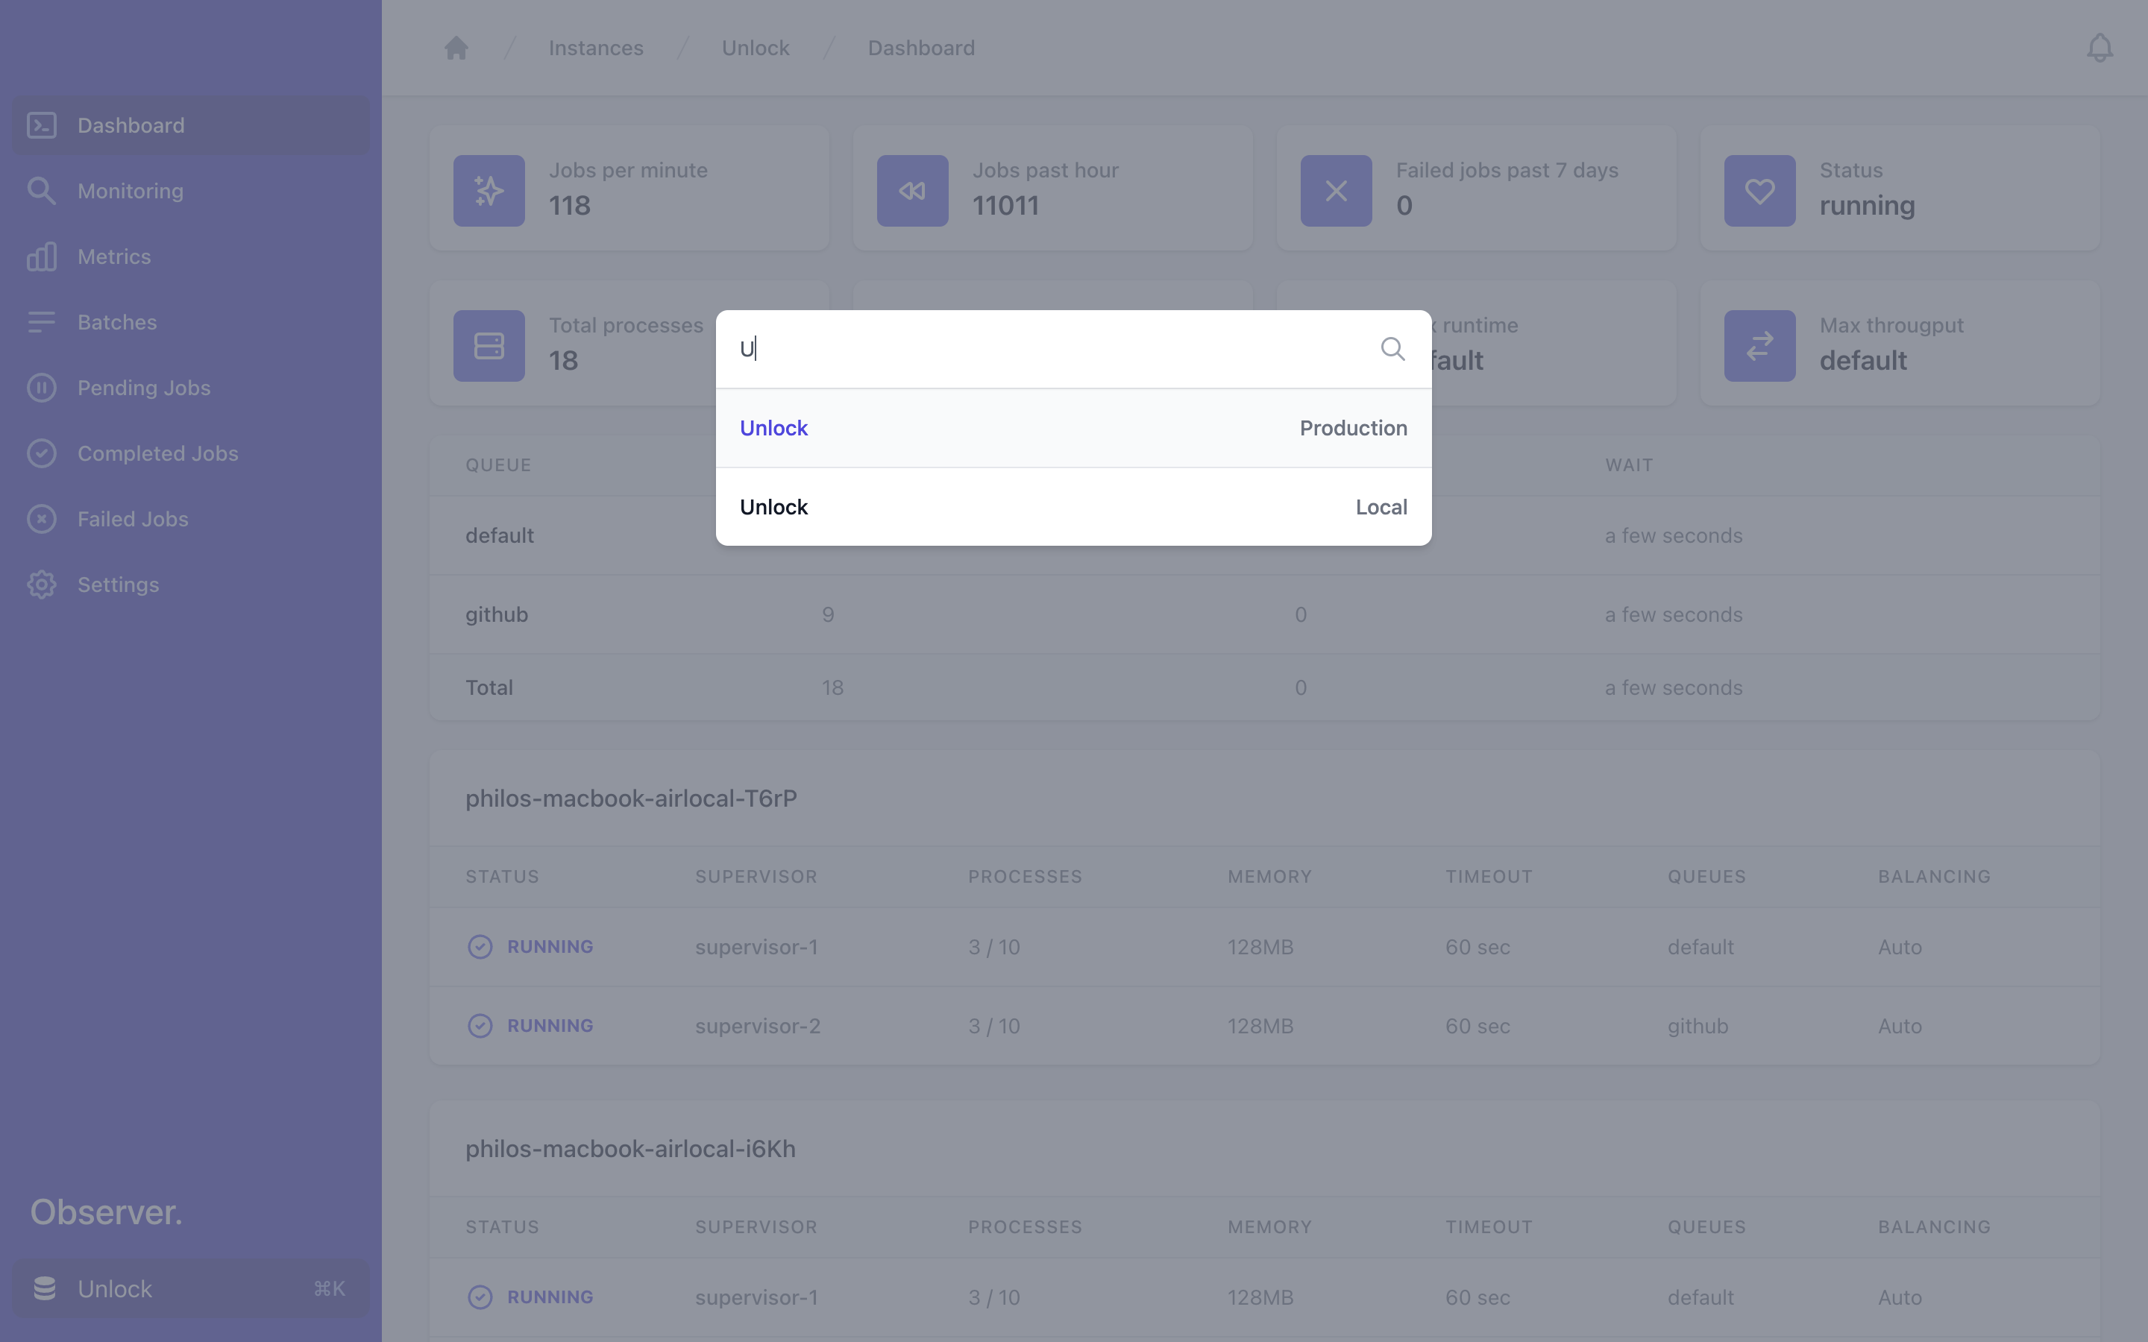Click the search magnifier icon in palette
The width and height of the screenshot is (2148, 1342).
pos(1392,349)
